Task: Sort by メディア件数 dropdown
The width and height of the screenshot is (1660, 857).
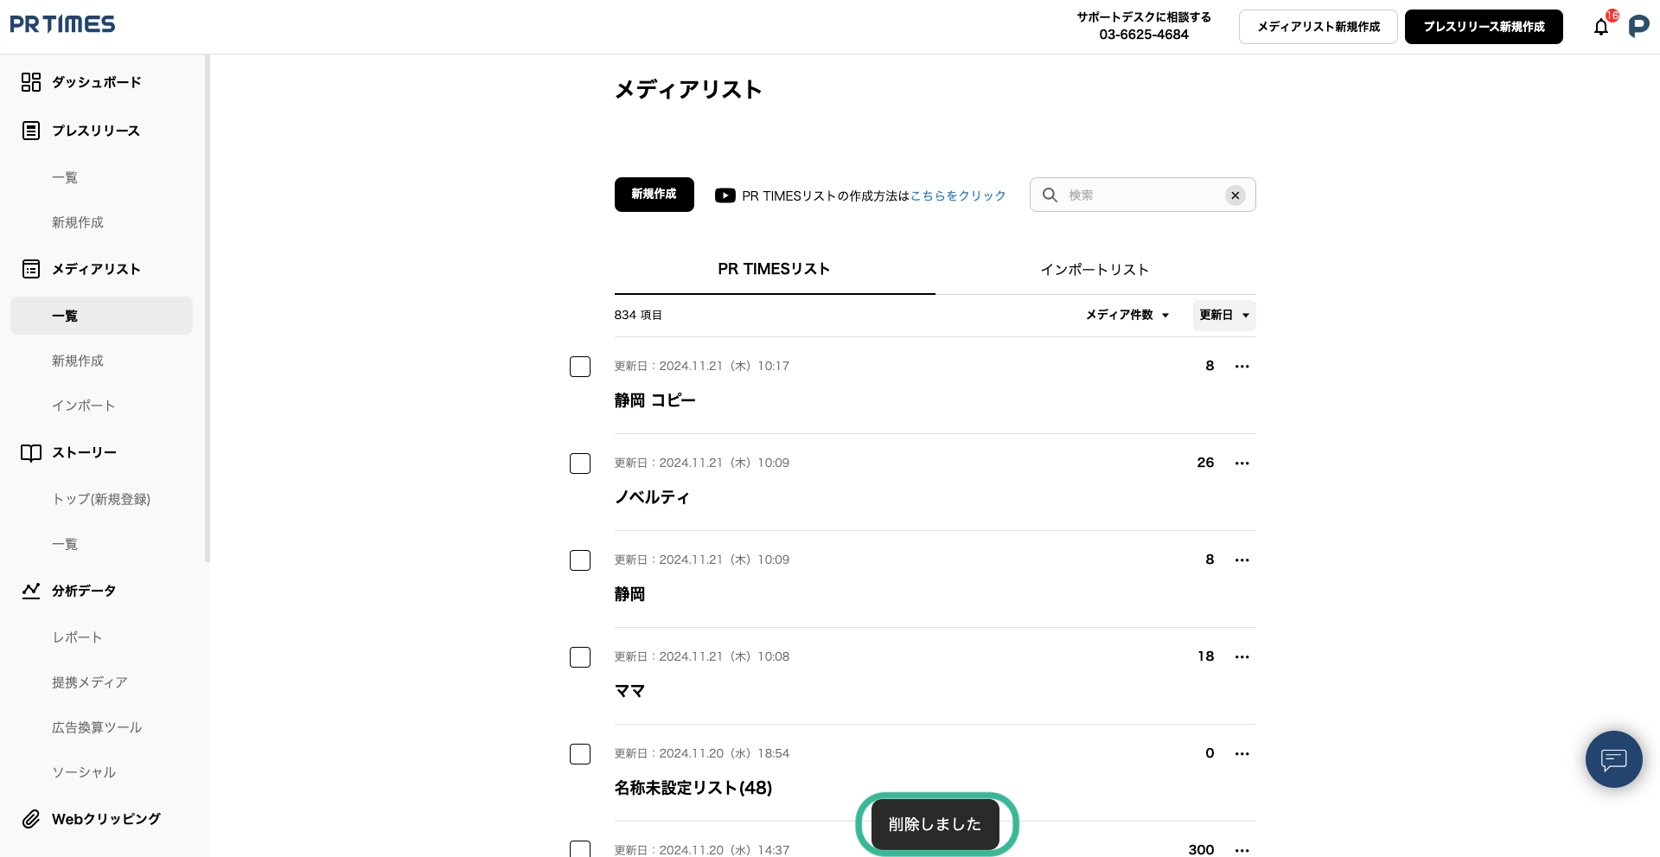Action: pyautogui.click(x=1127, y=316)
